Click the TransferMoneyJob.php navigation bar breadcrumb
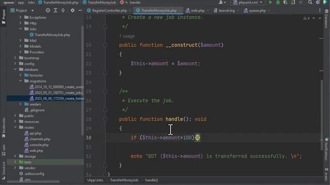 pos(58,2)
